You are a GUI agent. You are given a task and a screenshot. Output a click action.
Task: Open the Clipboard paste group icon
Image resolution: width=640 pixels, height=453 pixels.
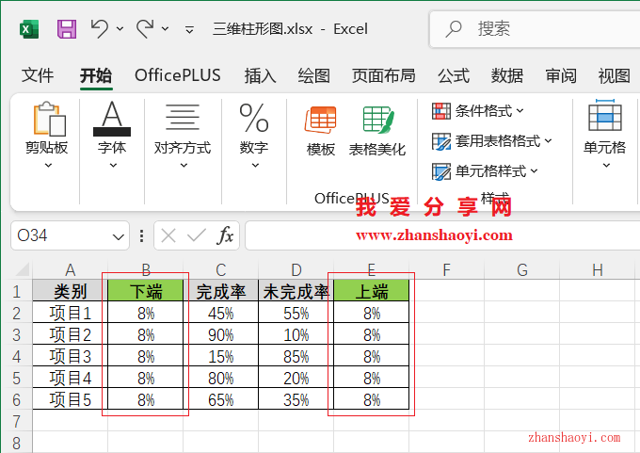click(x=46, y=121)
